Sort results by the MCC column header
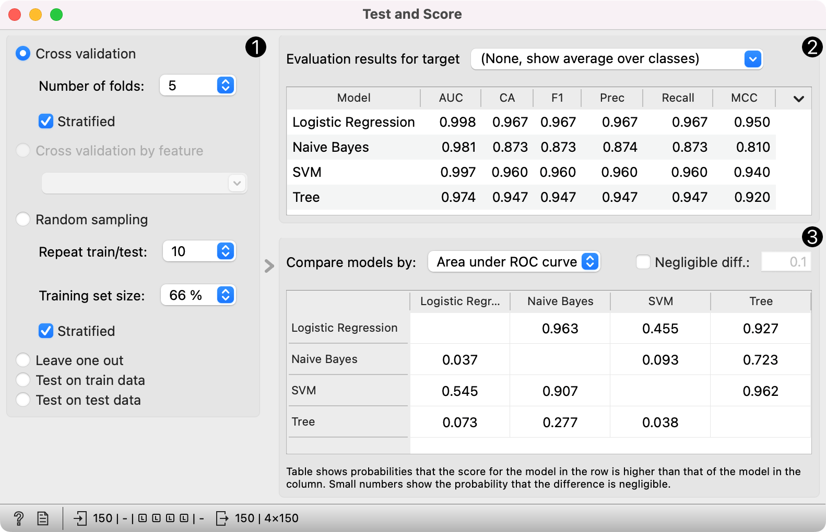Viewport: 826px width, 532px height. coord(744,98)
